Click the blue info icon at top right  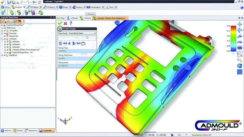click(x=242, y=7)
